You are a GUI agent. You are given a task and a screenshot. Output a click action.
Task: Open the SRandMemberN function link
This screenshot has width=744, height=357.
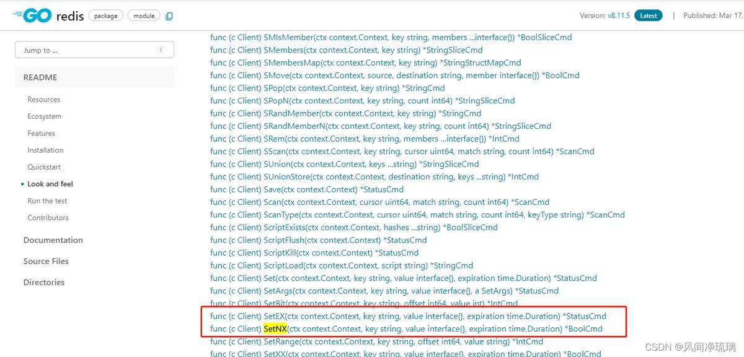381,126
